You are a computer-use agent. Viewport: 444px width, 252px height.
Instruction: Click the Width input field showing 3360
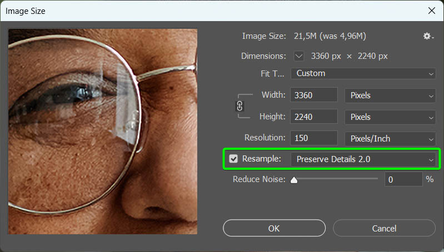pyautogui.click(x=314, y=95)
